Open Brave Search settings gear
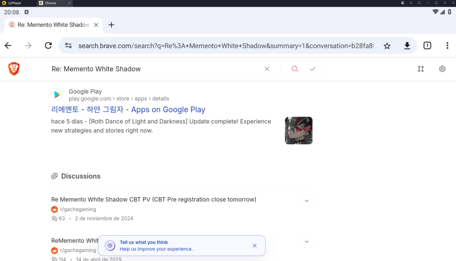 tap(442, 69)
